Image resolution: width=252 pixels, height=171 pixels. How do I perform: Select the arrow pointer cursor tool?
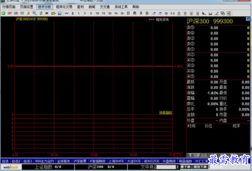[x=204, y=13]
